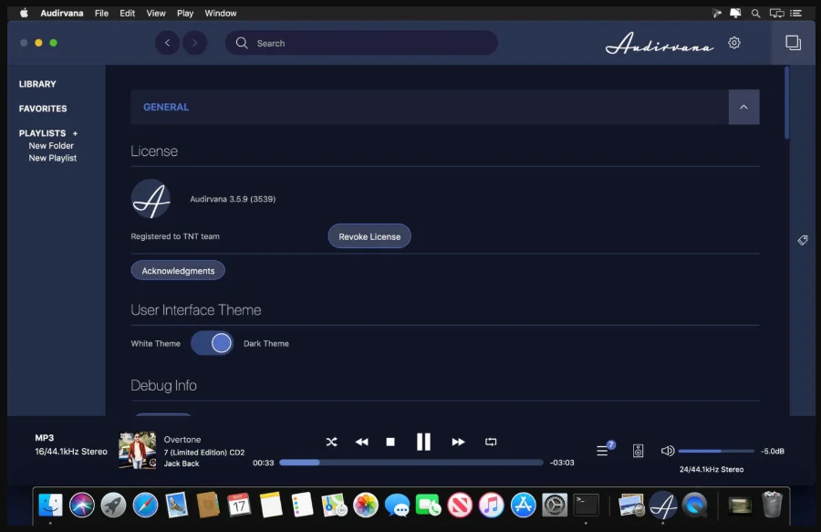Open FAVORITES in sidebar
Image resolution: width=821 pixels, height=532 pixels.
pyautogui.click(x=43, y=109)
